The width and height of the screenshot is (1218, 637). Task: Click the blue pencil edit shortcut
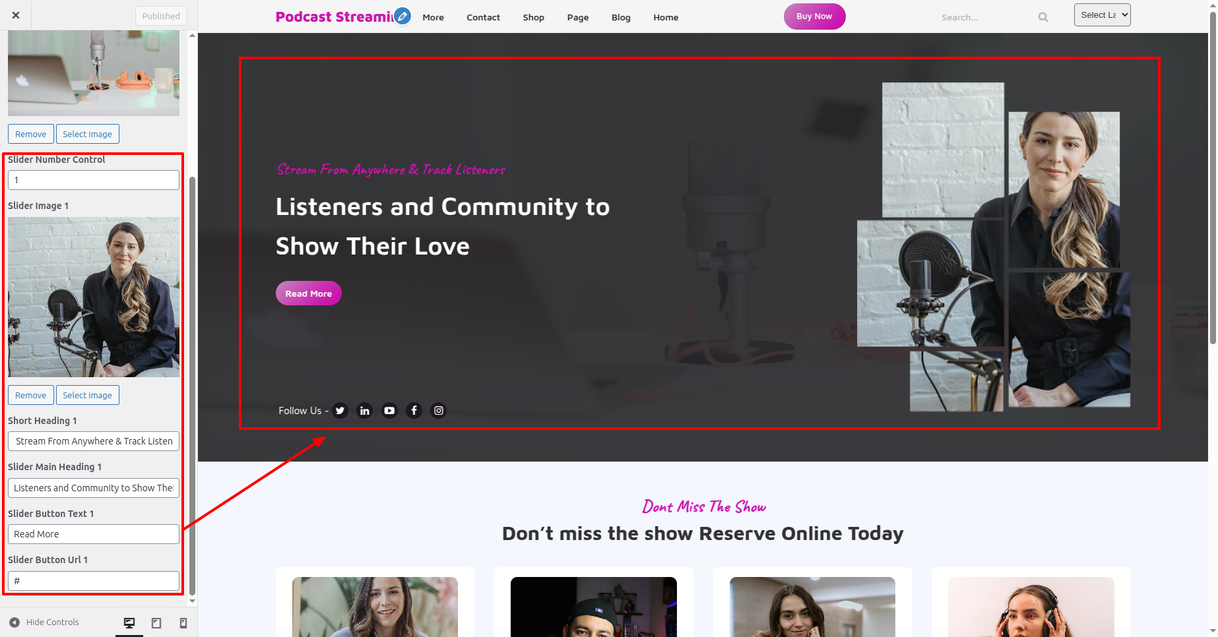point(402,16)
